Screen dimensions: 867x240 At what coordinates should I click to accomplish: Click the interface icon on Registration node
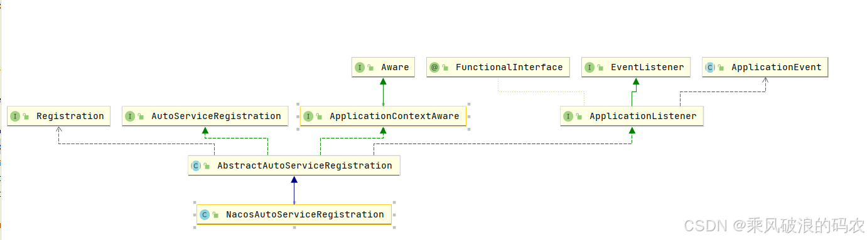coord(16,117)
